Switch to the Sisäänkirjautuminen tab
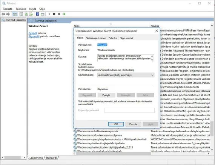This screenshot has height=165, width=215. point(96,38)
